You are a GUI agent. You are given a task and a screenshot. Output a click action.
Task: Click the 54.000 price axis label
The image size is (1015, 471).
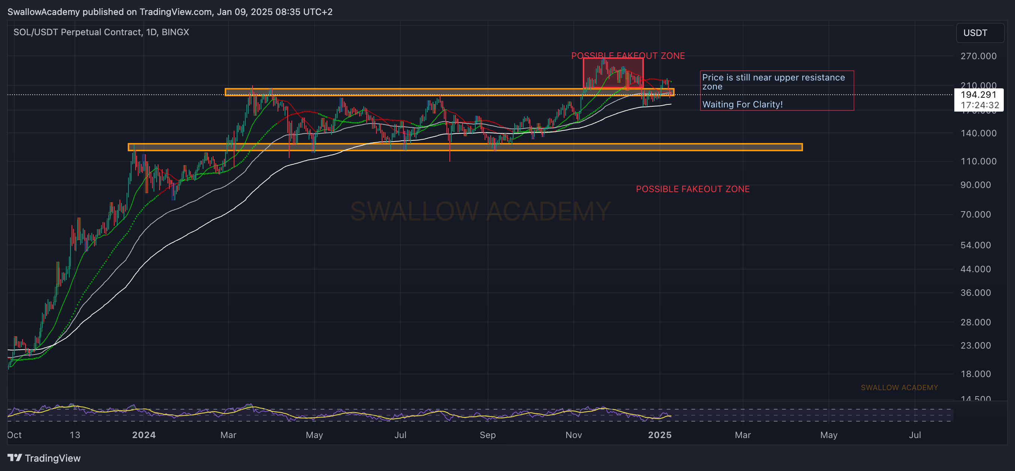pos(976,245)
